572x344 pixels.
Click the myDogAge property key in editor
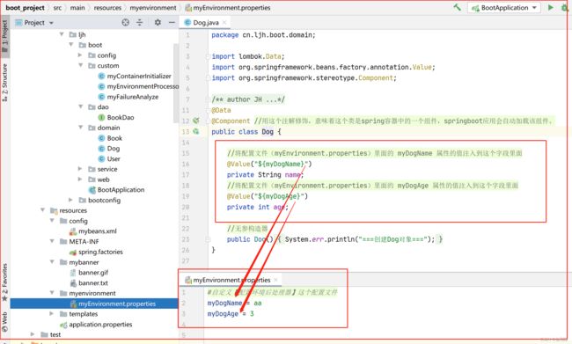click(223, 314)
